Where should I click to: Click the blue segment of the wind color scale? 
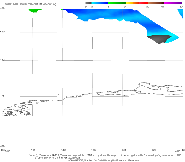[99, 3]
